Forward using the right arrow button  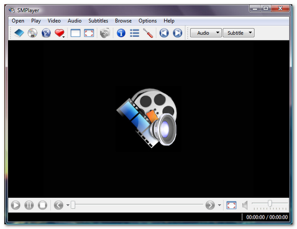[210, 205]
